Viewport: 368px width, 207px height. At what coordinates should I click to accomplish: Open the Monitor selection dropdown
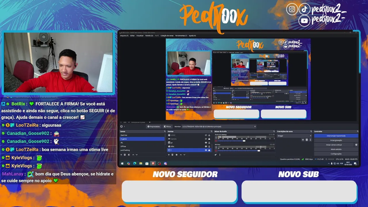218,126
